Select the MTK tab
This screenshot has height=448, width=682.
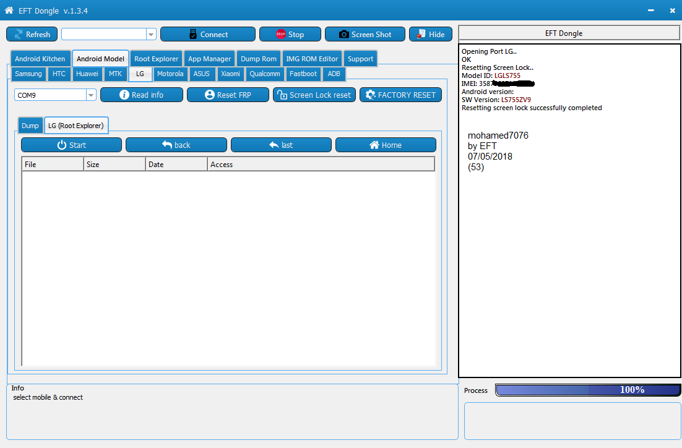tap(115, 74)
